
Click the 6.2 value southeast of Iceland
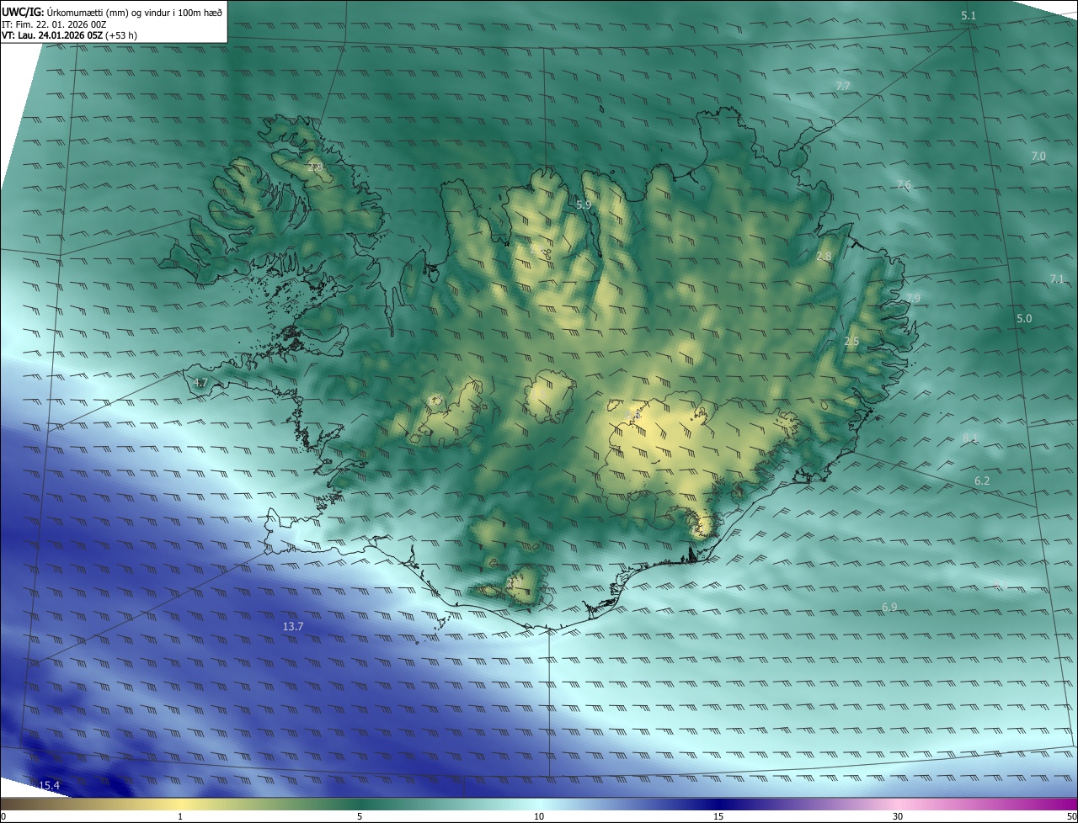pos(982,481)
